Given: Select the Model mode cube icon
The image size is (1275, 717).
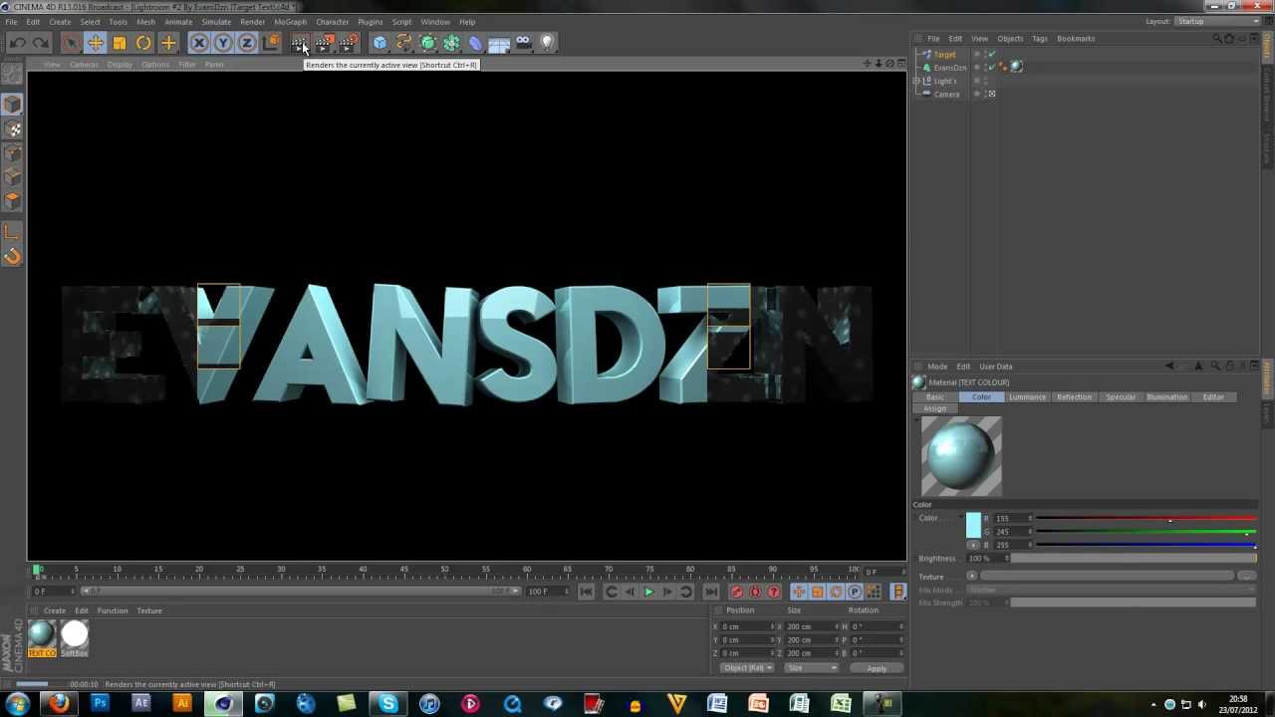Looking at the screenshot, I should pyautogui.click(x=12, y=105).
